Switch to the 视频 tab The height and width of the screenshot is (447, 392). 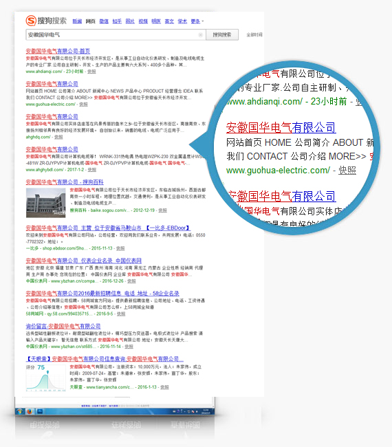point(143,21)
